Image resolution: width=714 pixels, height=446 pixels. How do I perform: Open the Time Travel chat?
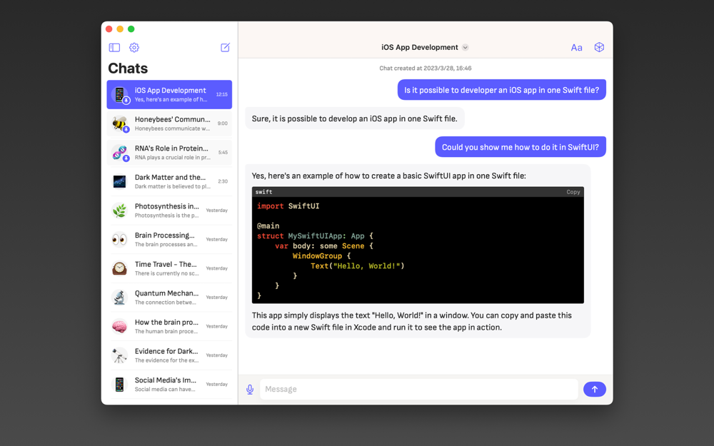click(169, 268)
